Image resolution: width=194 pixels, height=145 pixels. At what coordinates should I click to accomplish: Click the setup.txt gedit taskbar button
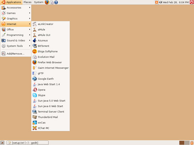(x=28, y=143)
